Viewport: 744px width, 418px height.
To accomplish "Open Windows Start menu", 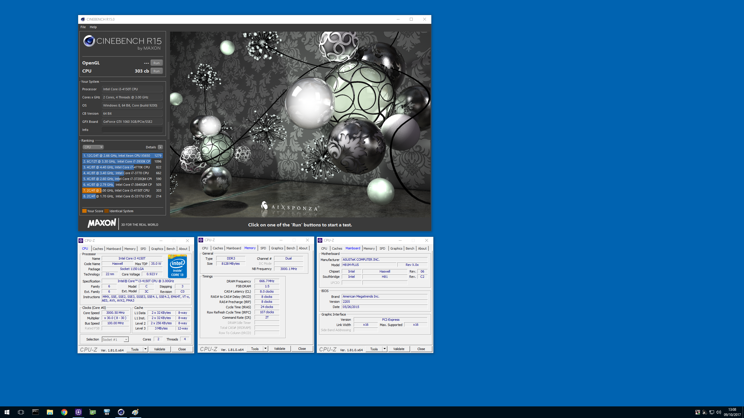I will (x=7, y=412).
